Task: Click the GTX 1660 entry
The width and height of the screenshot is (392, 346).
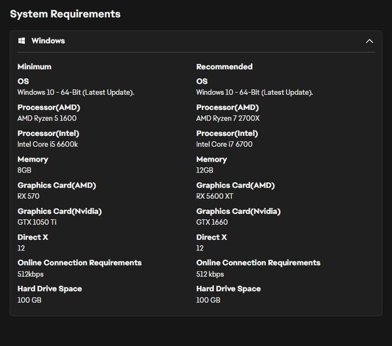Action: (x=212, y=222)
